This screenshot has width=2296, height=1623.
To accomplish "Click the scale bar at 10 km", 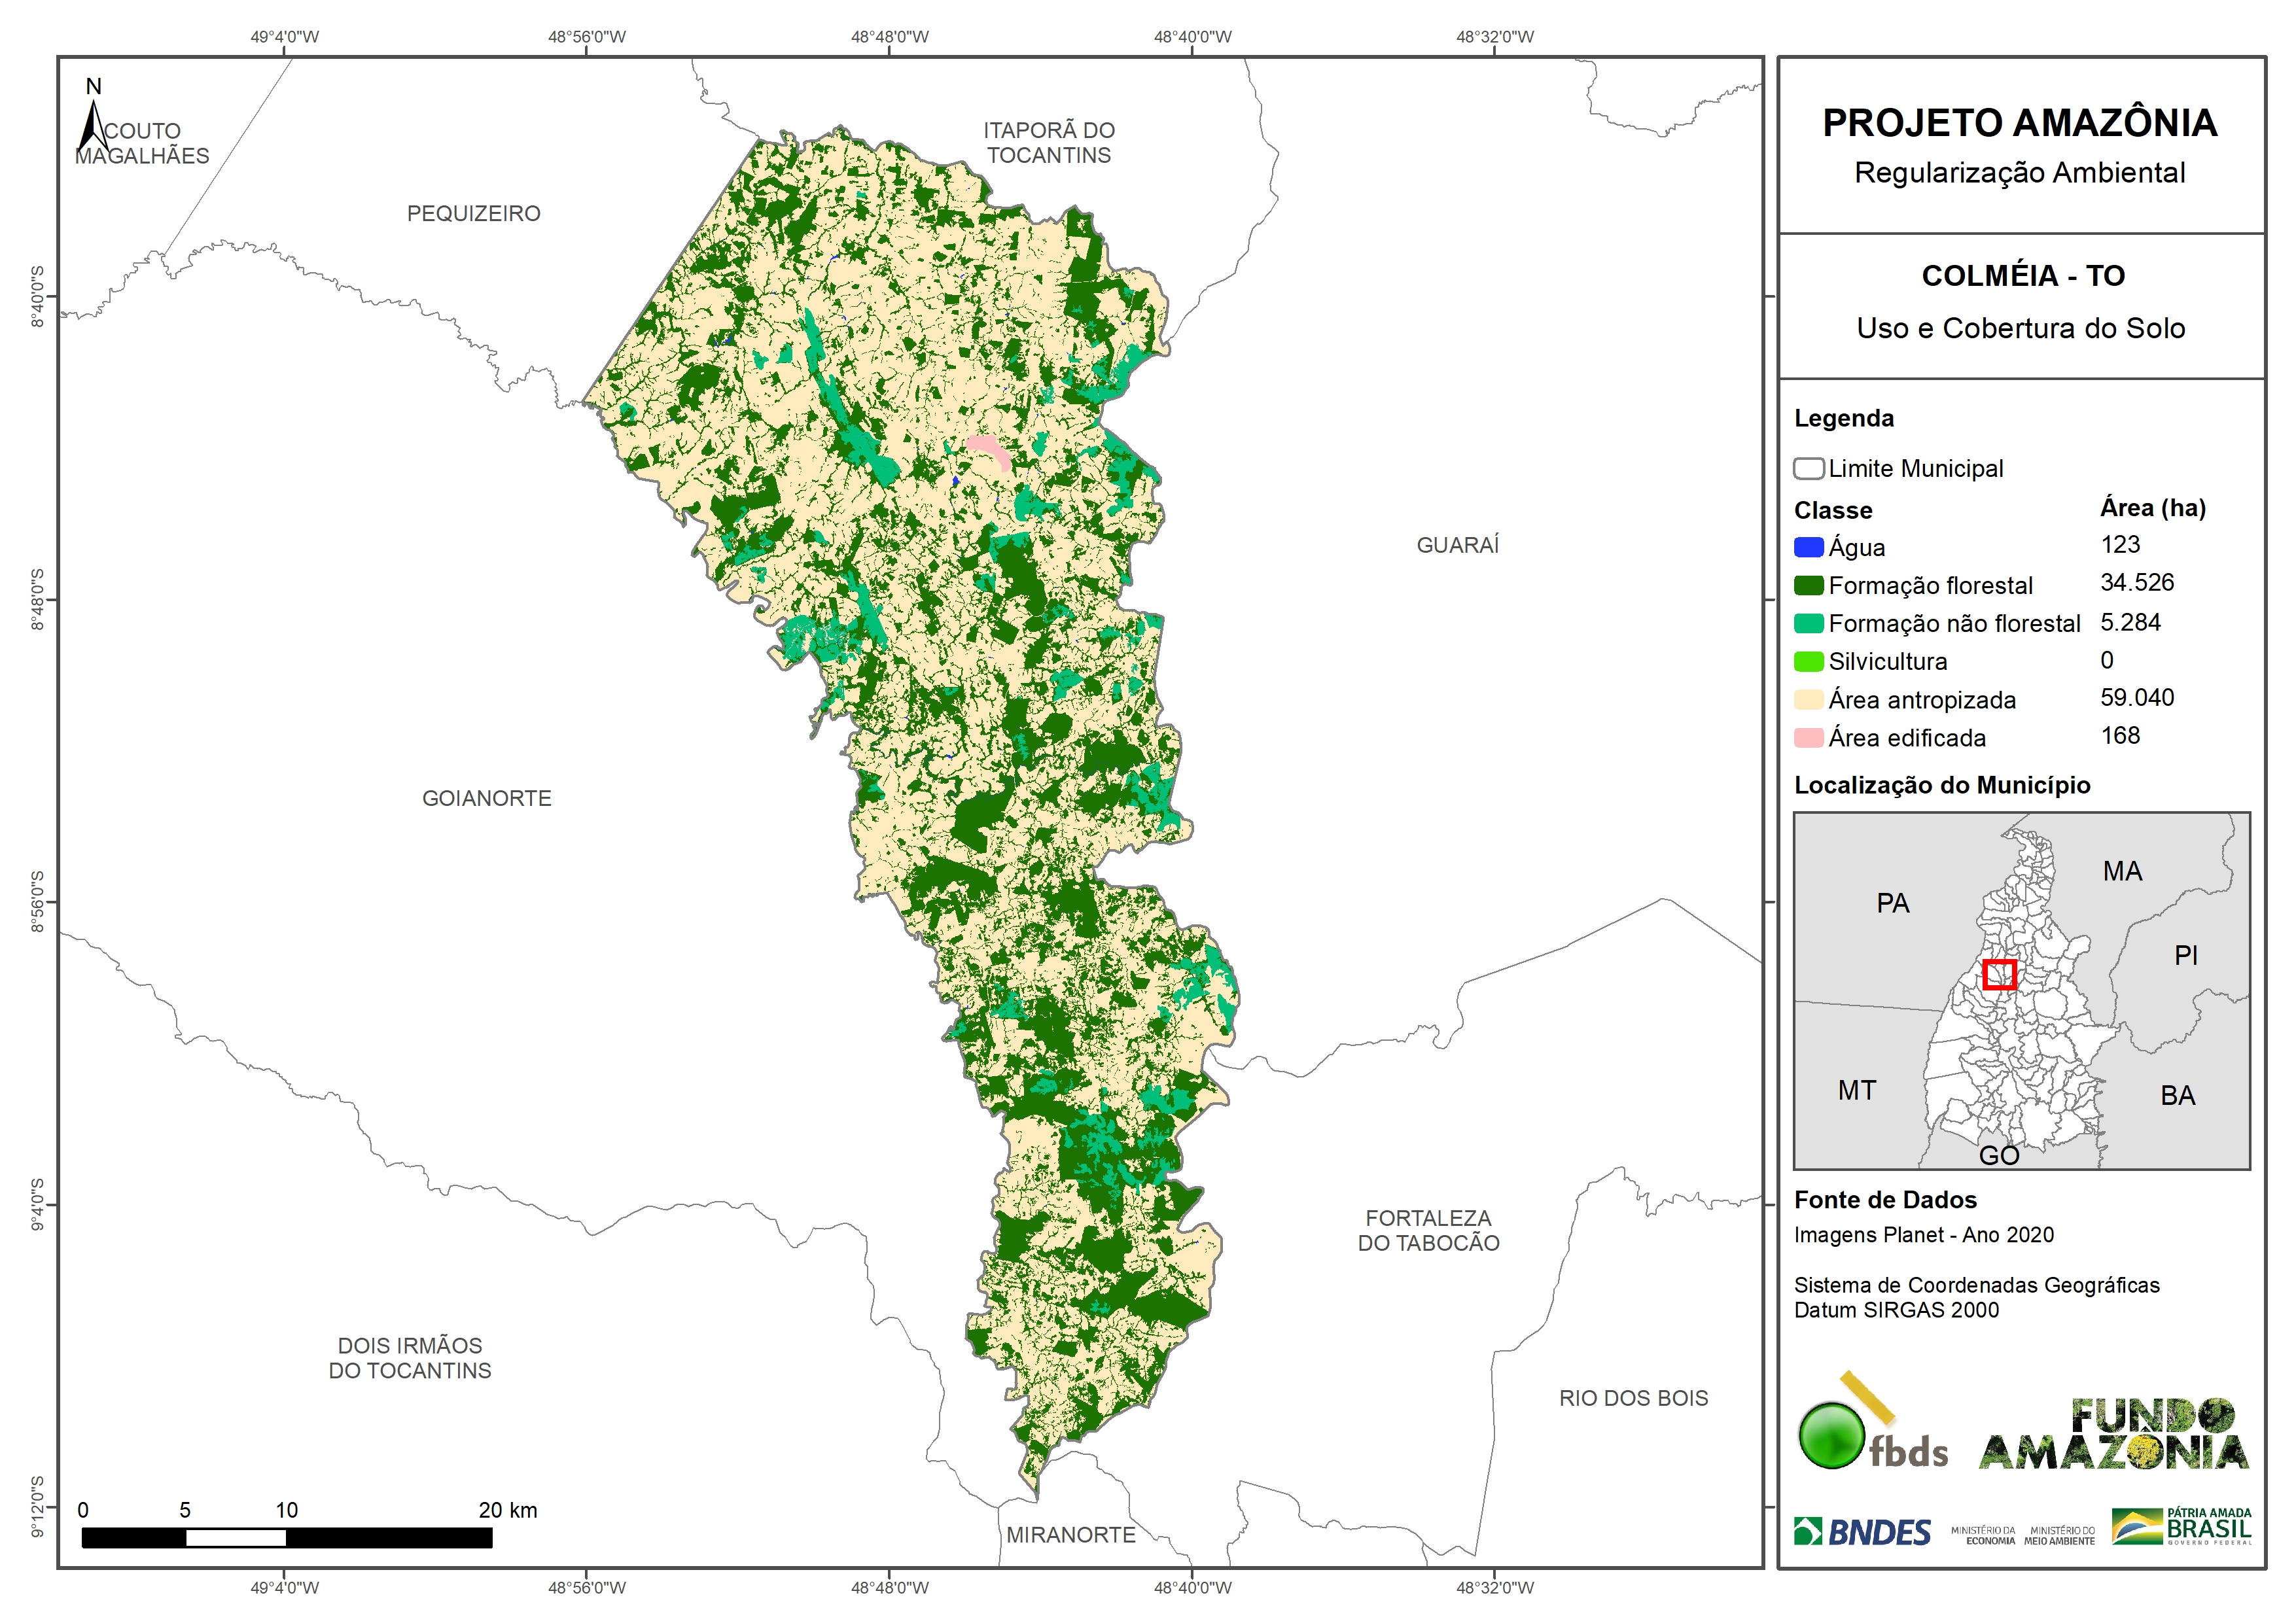I will (x=286, y=1538).
